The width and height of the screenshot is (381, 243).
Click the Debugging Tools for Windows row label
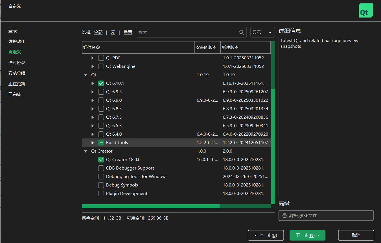pyautogui.click(x=137, y=177)
